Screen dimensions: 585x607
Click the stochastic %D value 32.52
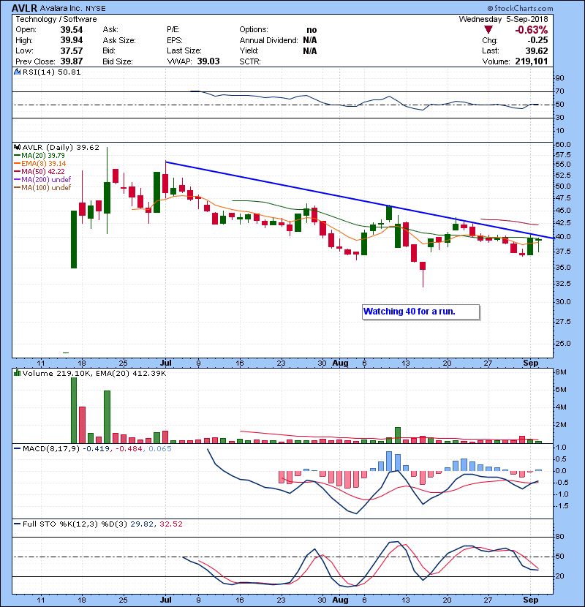(x=170, y=524)
